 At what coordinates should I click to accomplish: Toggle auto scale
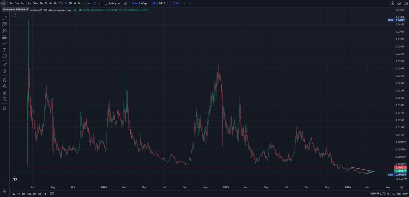click(x=405, y=194)
